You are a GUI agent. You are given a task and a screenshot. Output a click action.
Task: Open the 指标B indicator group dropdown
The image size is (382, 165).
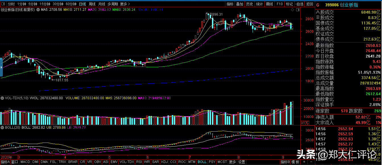[x=285, y=162]
